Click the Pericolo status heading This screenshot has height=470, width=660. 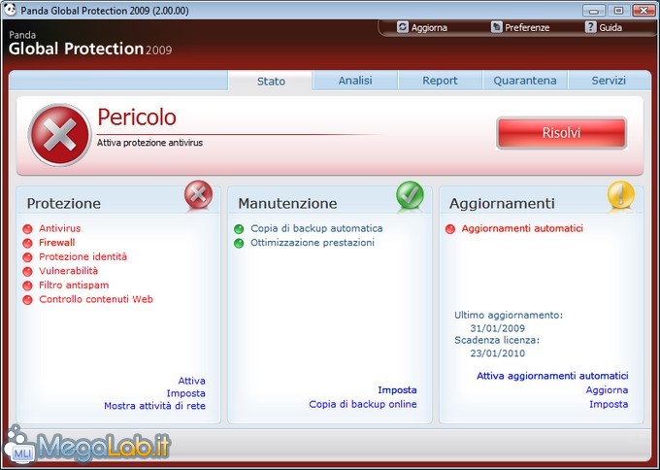coord(137,117)
